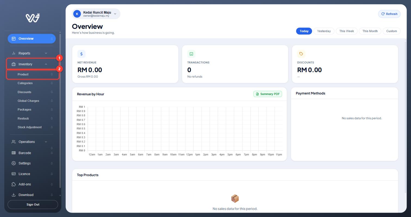
Task: Click the Reports bar chart icon
Action: coord(14,53)
